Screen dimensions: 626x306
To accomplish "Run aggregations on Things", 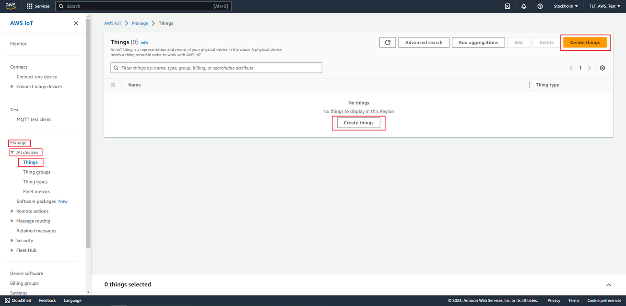I will [x=478, y=42].
